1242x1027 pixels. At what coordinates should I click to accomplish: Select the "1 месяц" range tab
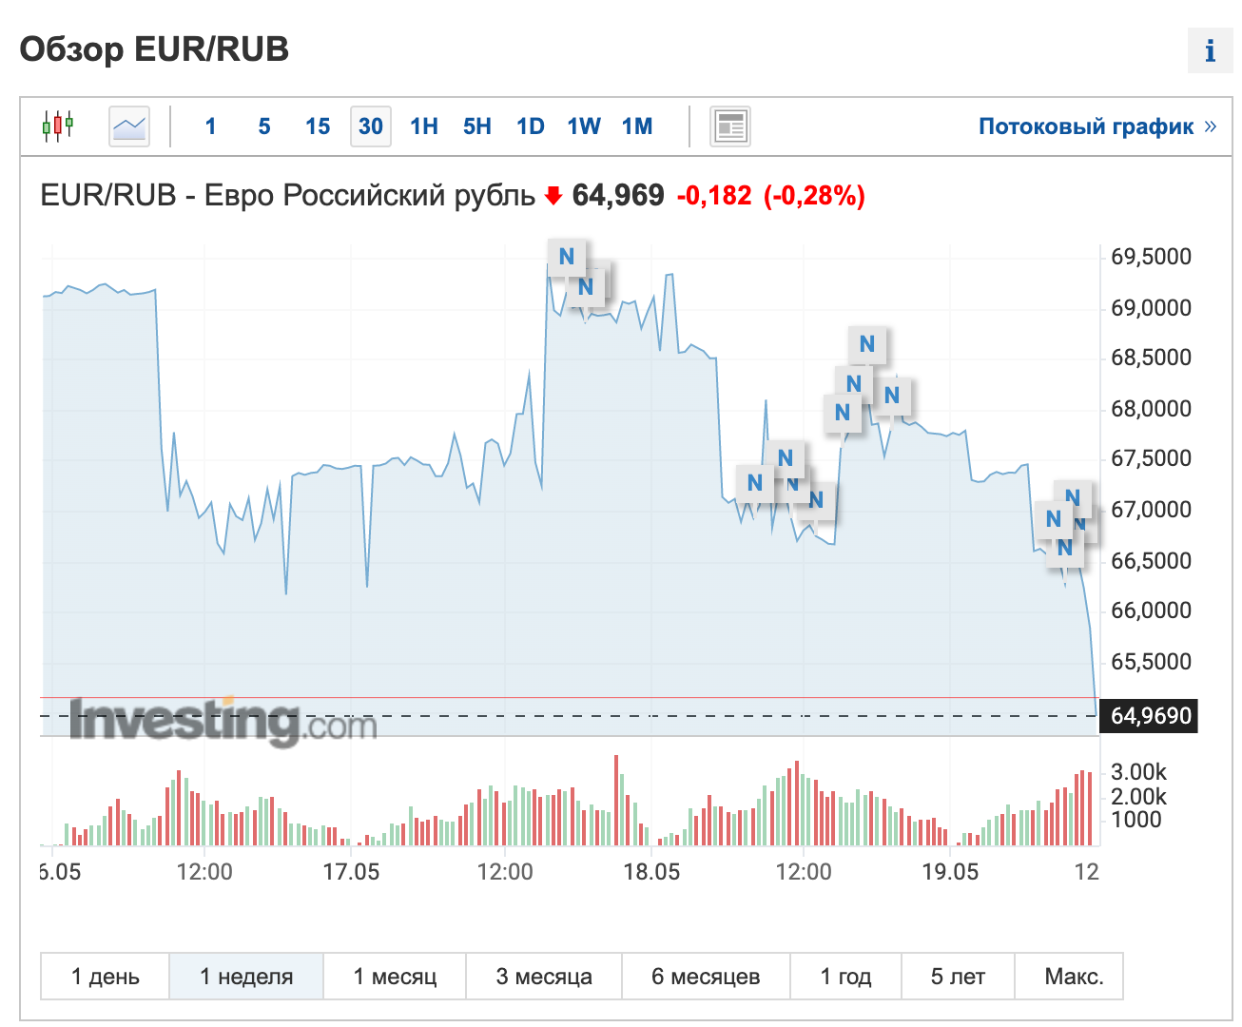coord(395,977)
